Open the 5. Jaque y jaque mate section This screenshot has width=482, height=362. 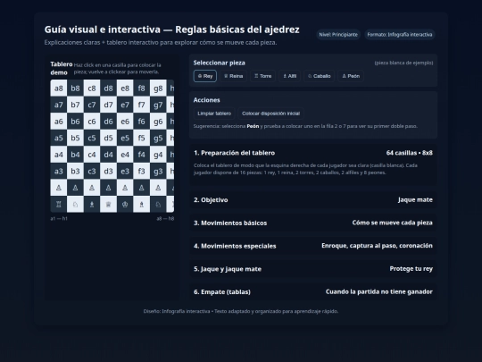pos(313,269)
